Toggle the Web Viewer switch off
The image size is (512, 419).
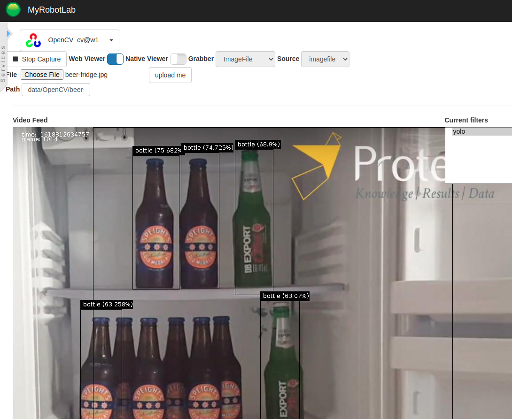click(115, 59)
